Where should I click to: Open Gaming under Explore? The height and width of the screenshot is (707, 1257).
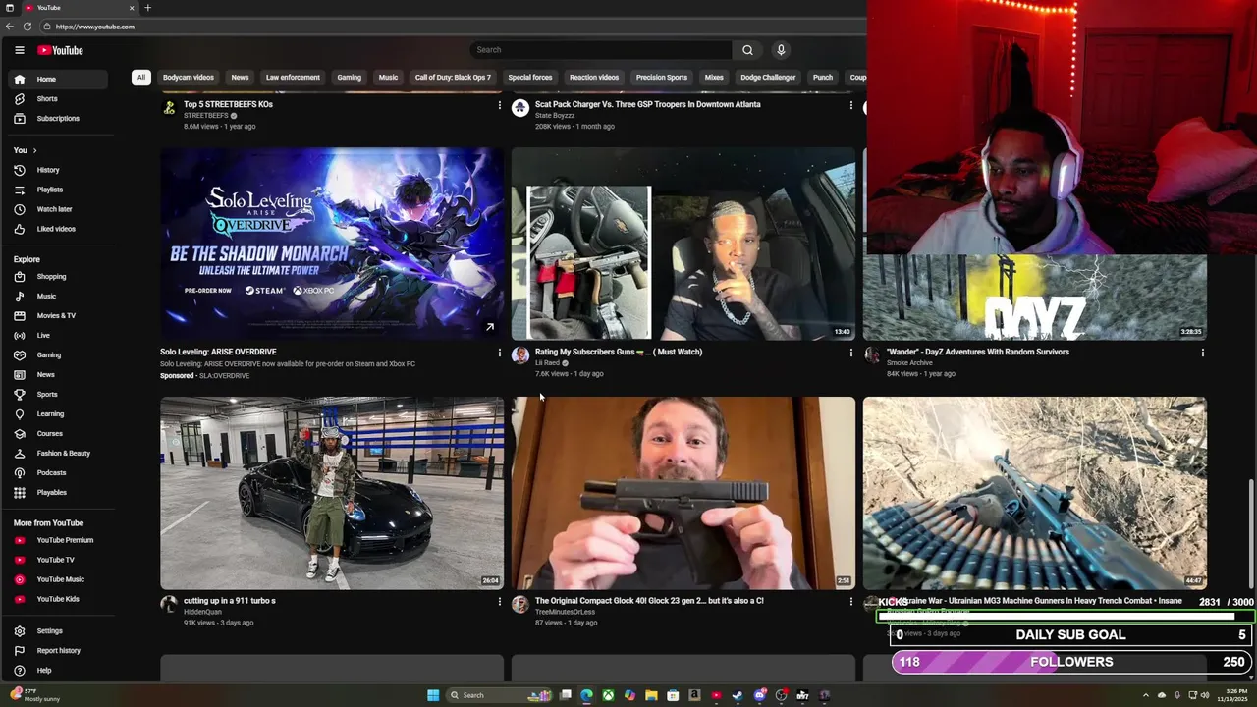[x=58, y=355]
